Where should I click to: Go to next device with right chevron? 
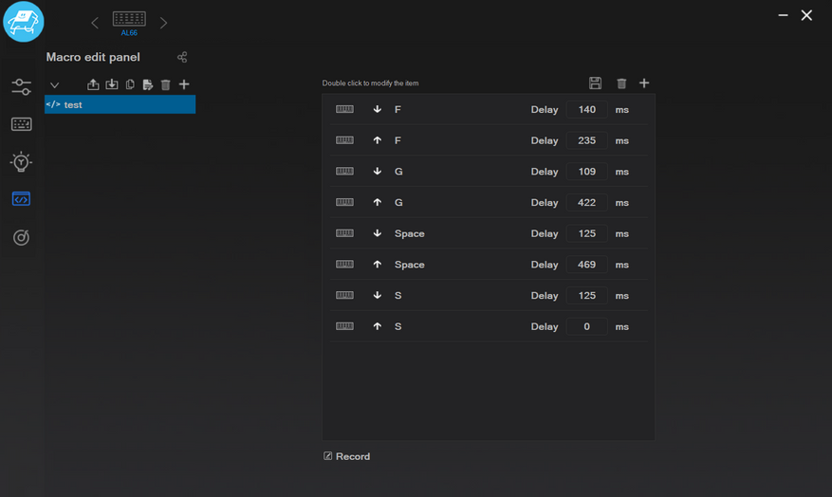(x=163, y=23)
